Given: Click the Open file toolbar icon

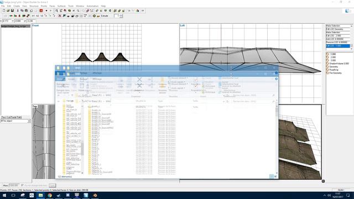Looking at the screenshot, I should [x=8, y=11].
